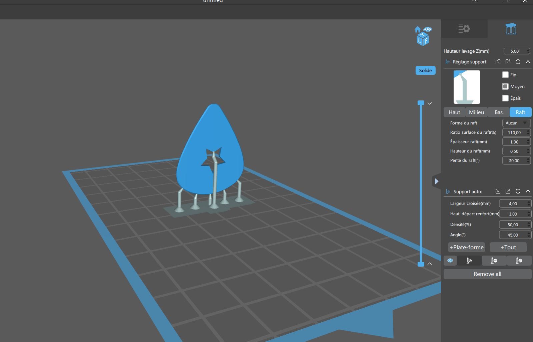533x342 pixels.
Task: Enable the Épais support checkbox
Action: (x=505, y=98)
